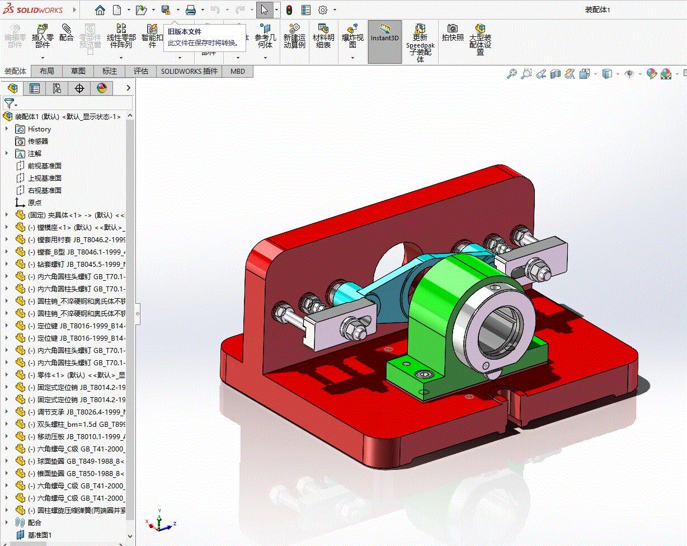The image size is (687, 546).
Task: Expand Apply Scene dropdown arrow
Action: 676,74
